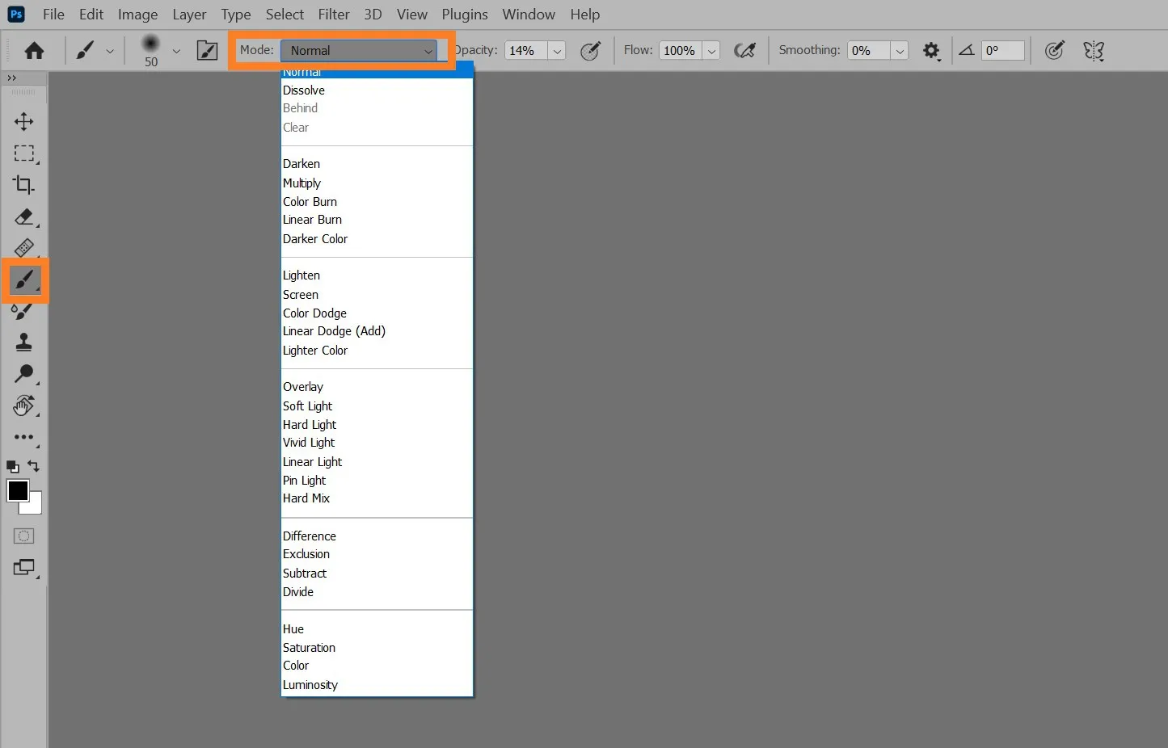
Task: Click the Smoothing field showing 0%
Action: coord(868,51)
